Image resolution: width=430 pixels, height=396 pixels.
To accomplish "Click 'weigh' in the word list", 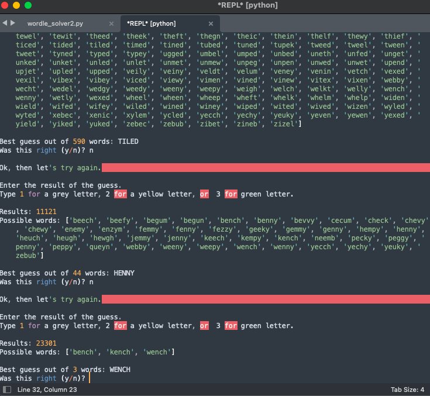I will point(247,89).
